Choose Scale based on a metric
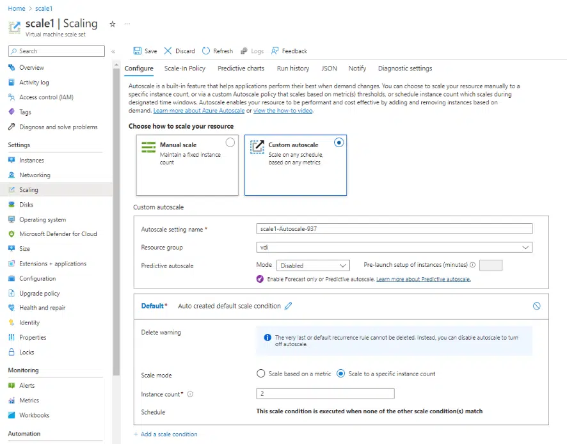 tap(260, 374)
